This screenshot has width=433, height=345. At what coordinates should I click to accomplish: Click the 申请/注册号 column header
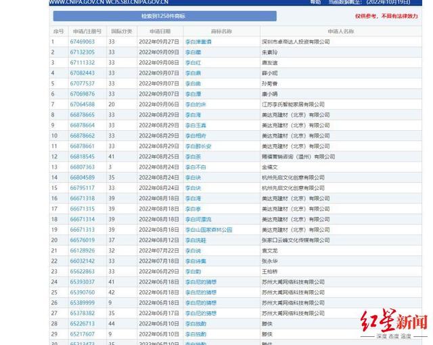click(x=87, y=31)
